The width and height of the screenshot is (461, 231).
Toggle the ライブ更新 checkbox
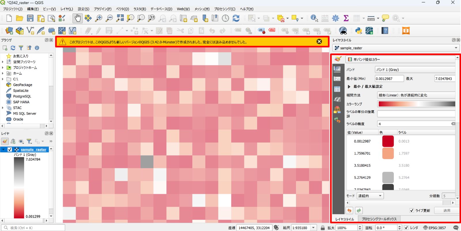tap(412, 211)
